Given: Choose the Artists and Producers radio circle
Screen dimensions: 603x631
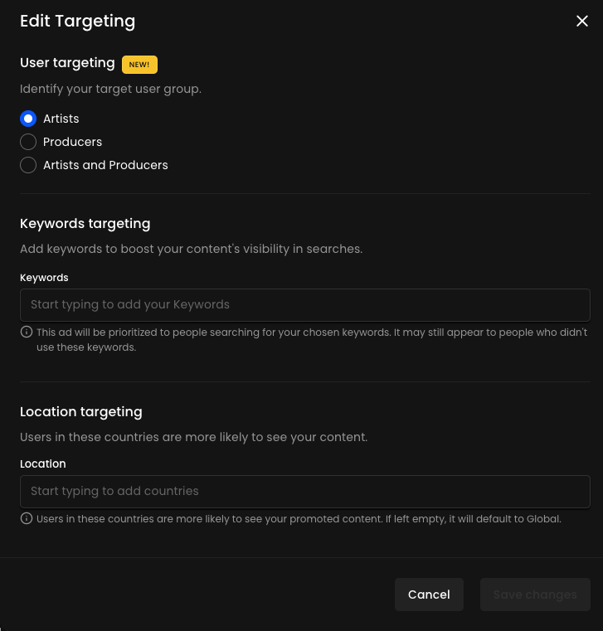Looking at the screenshot, I should click(28, 165).
